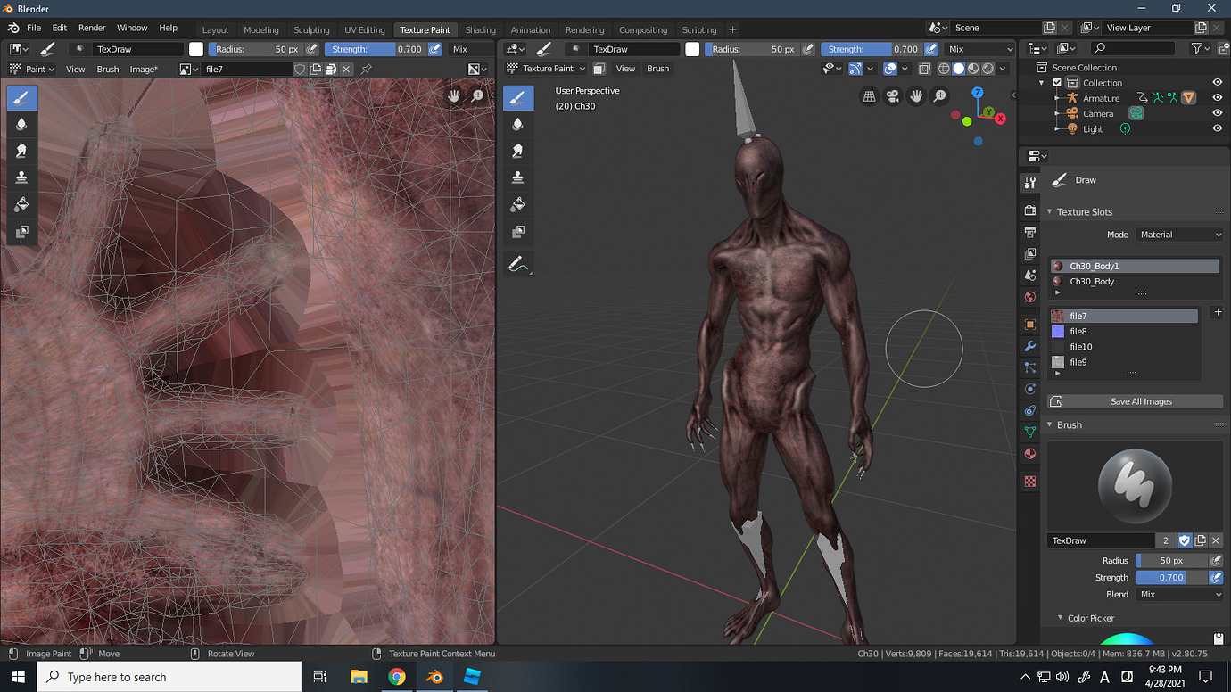
Task: Open the Mode dropdown set to Material
Action: [1180, 235]
